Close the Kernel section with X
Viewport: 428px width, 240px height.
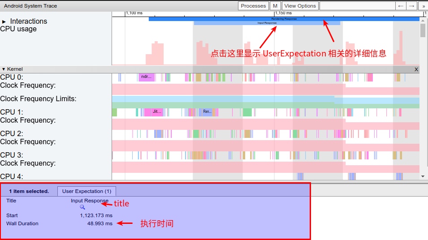coord(416,69)
